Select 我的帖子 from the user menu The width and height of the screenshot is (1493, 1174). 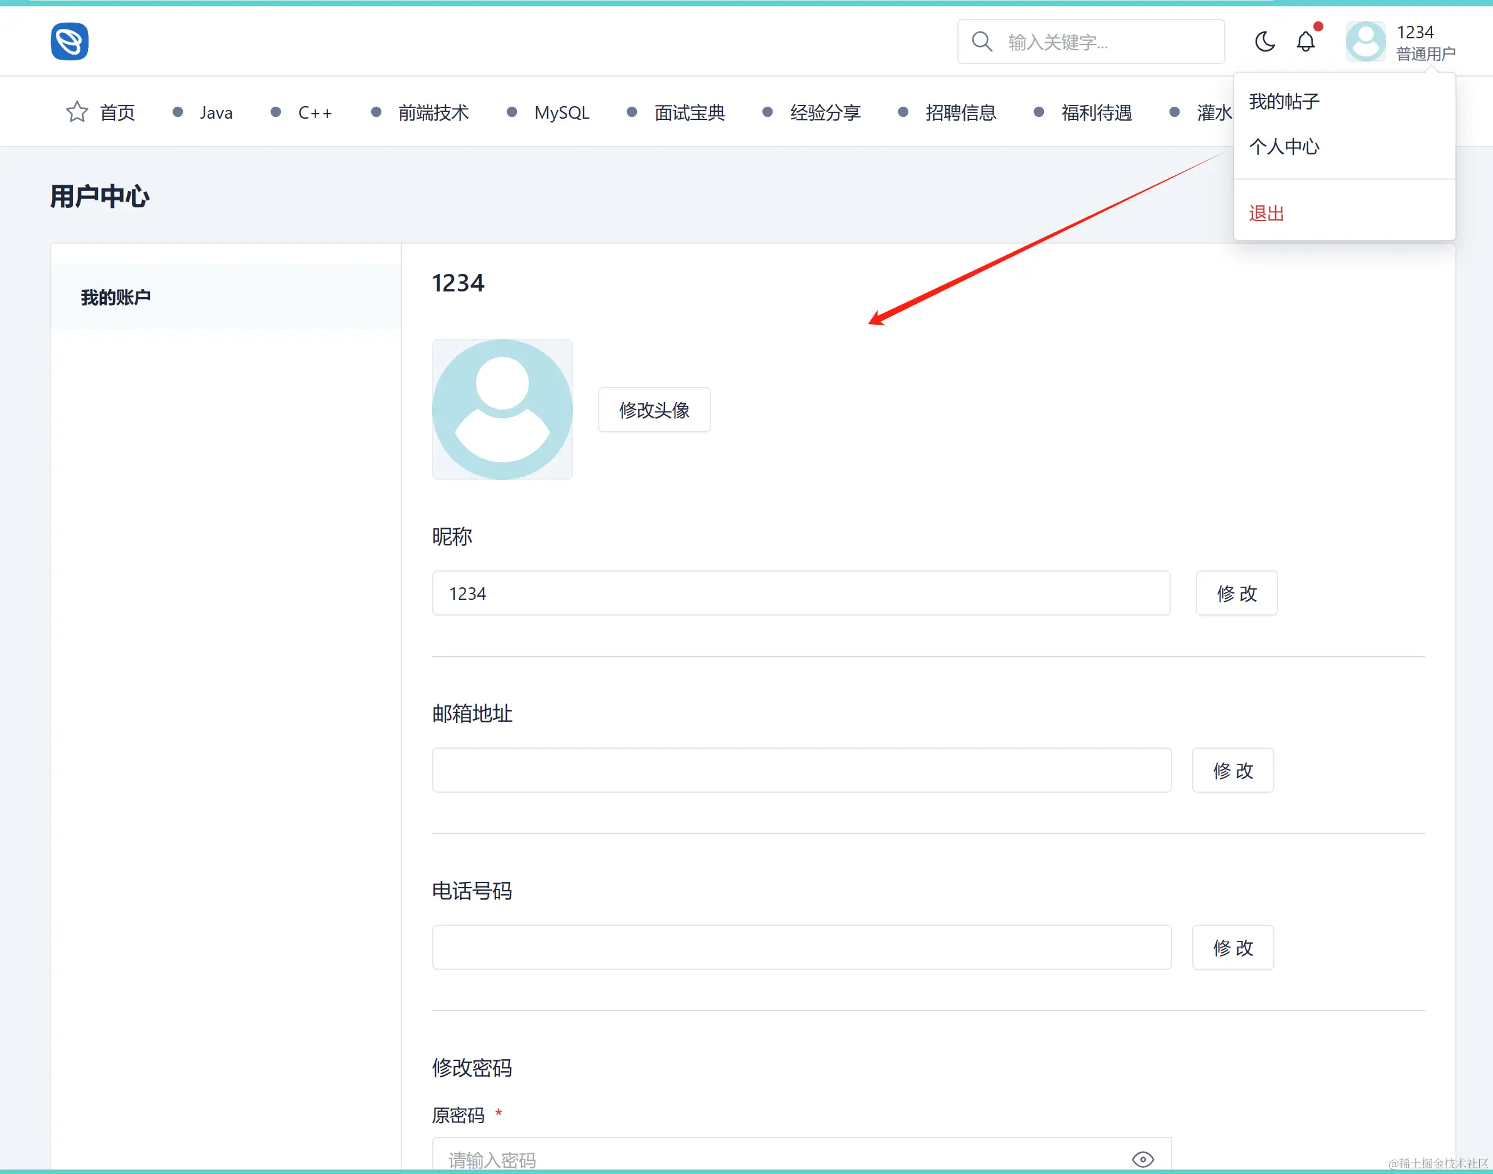(x=1284, y=102)
